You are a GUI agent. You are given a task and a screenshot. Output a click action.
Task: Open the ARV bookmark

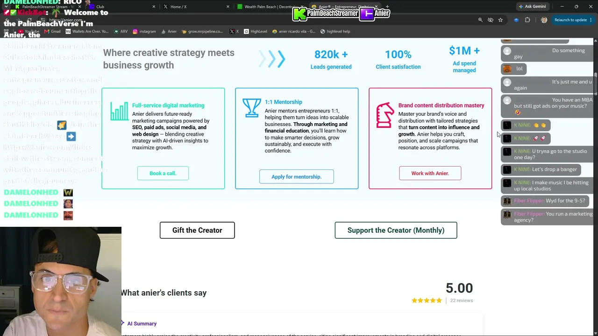[121, 31]
